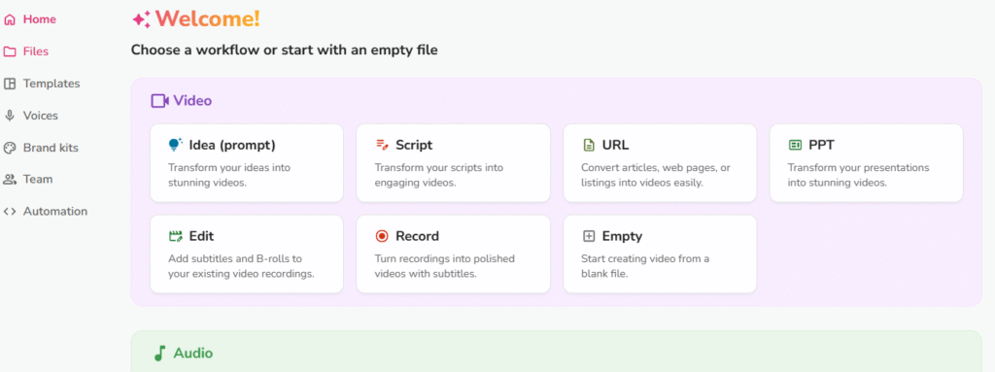Image resolution: width=995 pixels, height=372 pixels.
Task: Choose the PPT to video workflow
Action: tap(866, 163)
